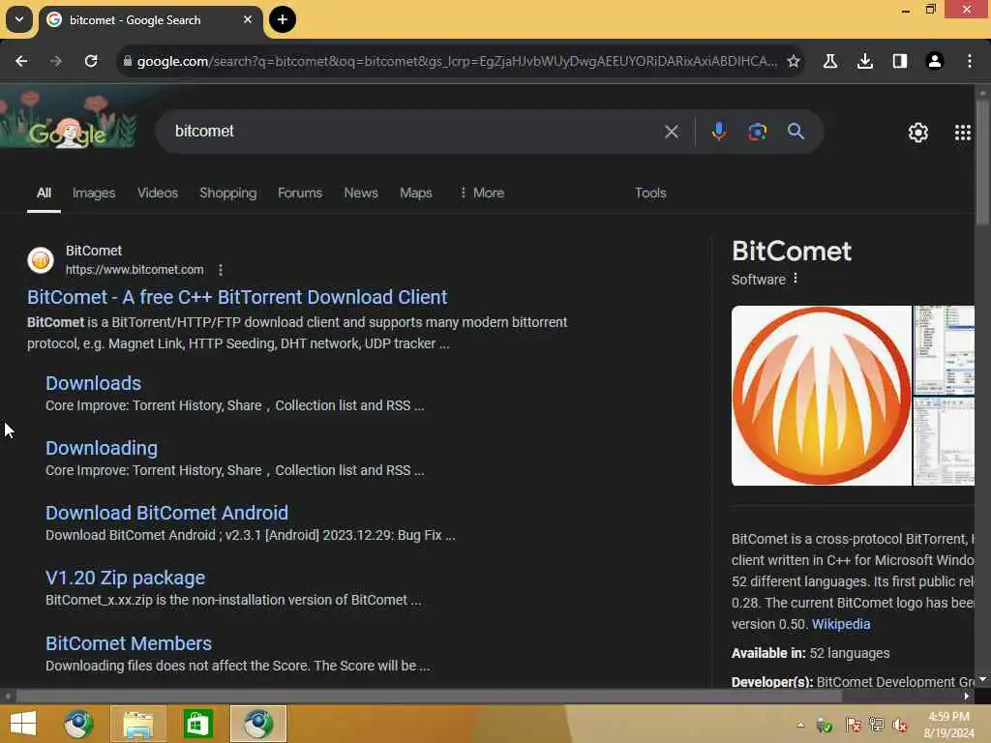View upper BitComet screenshot thumbnail
This screenshot has width=991, height=743.
[x=944, y=350]
